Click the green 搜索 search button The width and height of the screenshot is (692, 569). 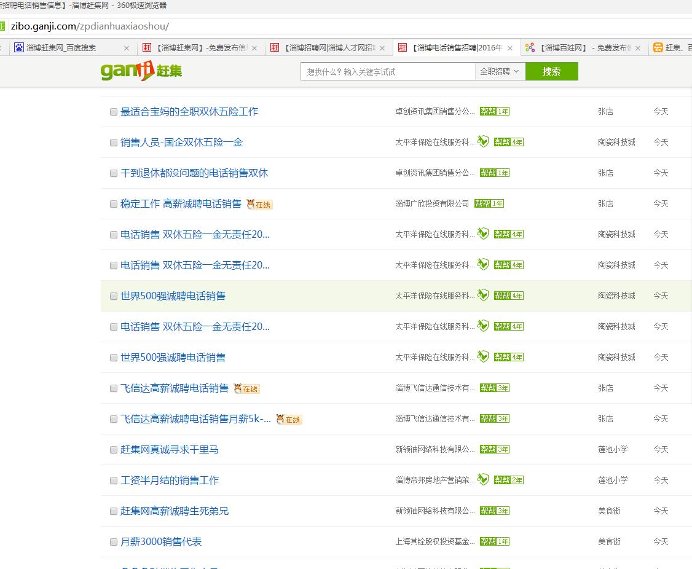pos(551,71)
